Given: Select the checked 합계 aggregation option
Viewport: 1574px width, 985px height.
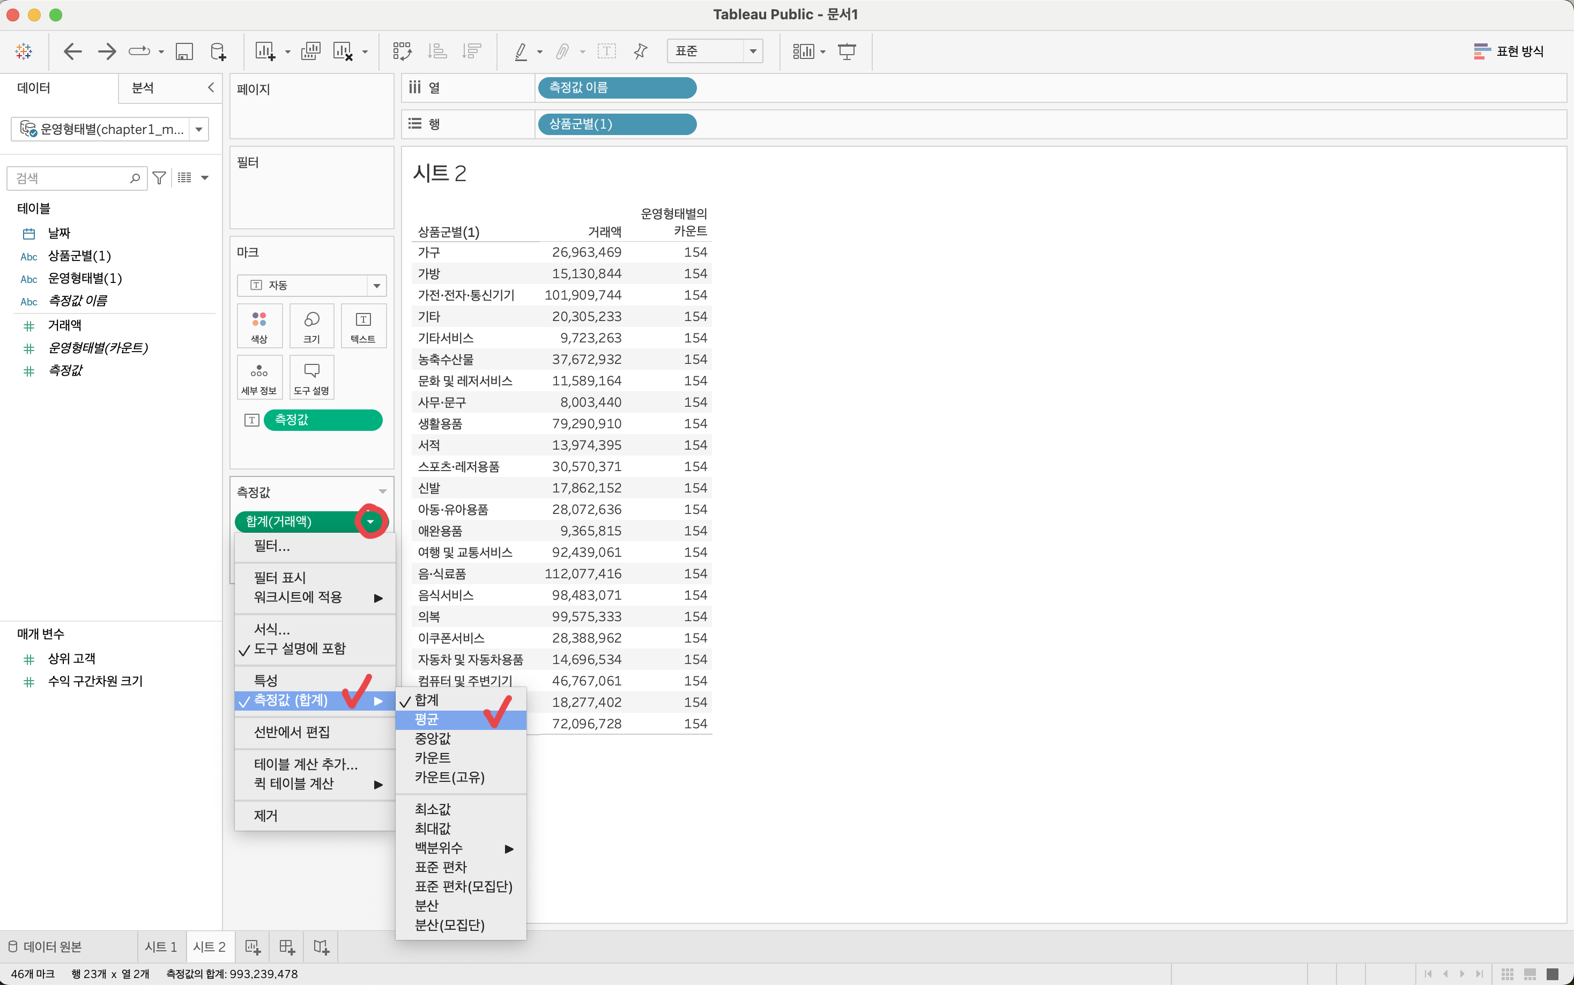Looking at the screenshot, I should [427, 700].
